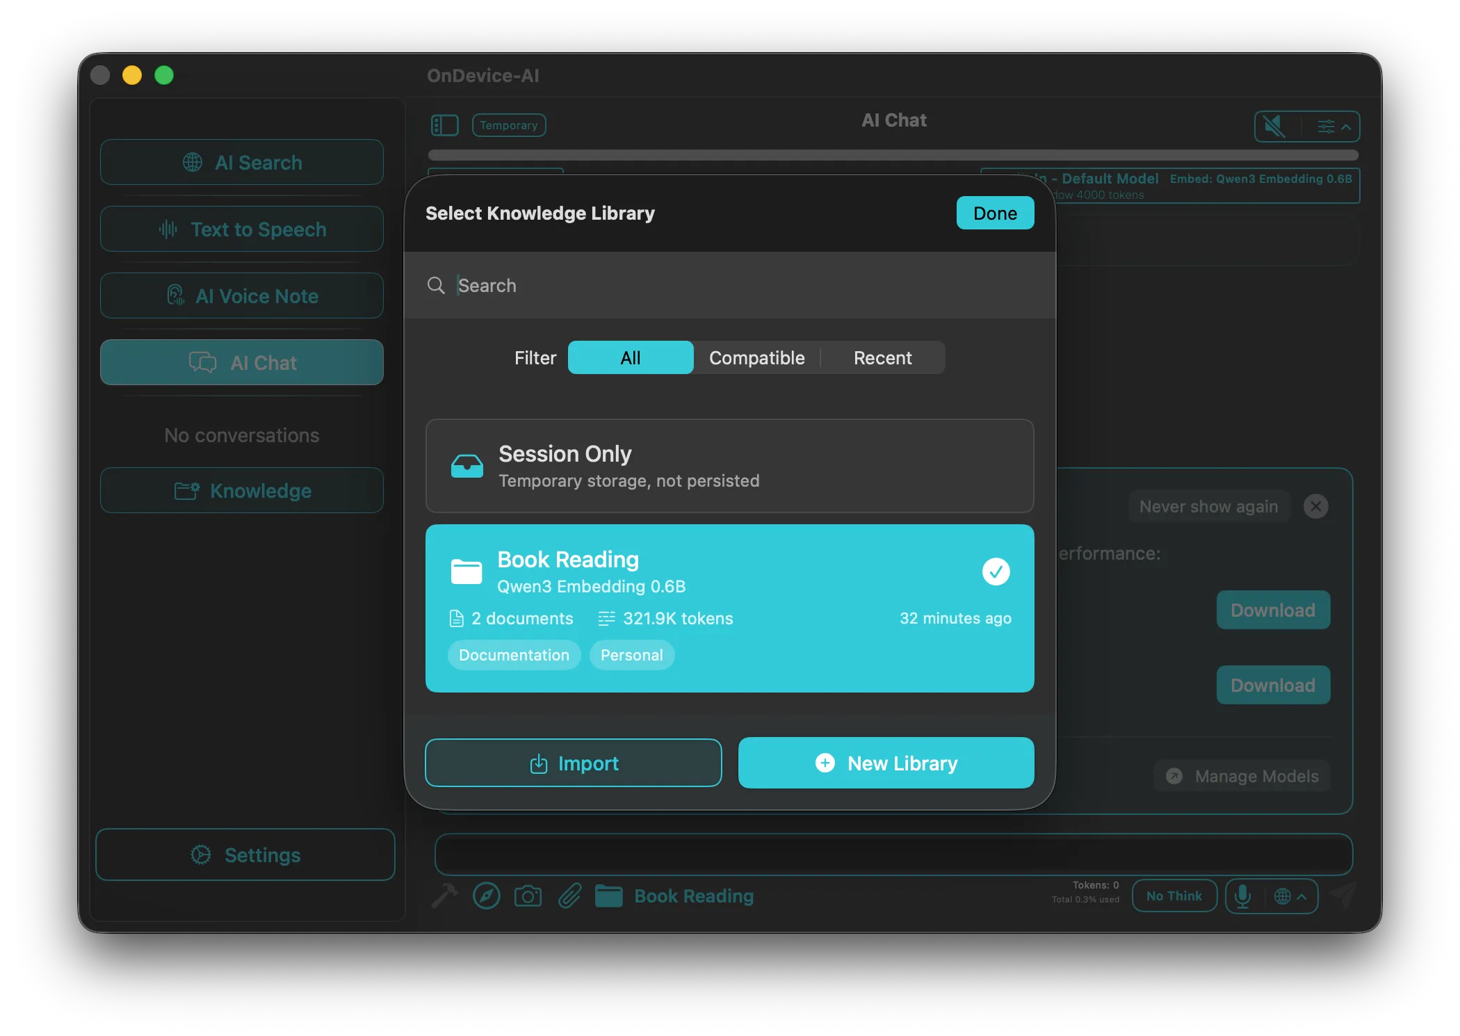
Task: Open the model settings sliders dropdown
Action: [x=1325, y=127]
